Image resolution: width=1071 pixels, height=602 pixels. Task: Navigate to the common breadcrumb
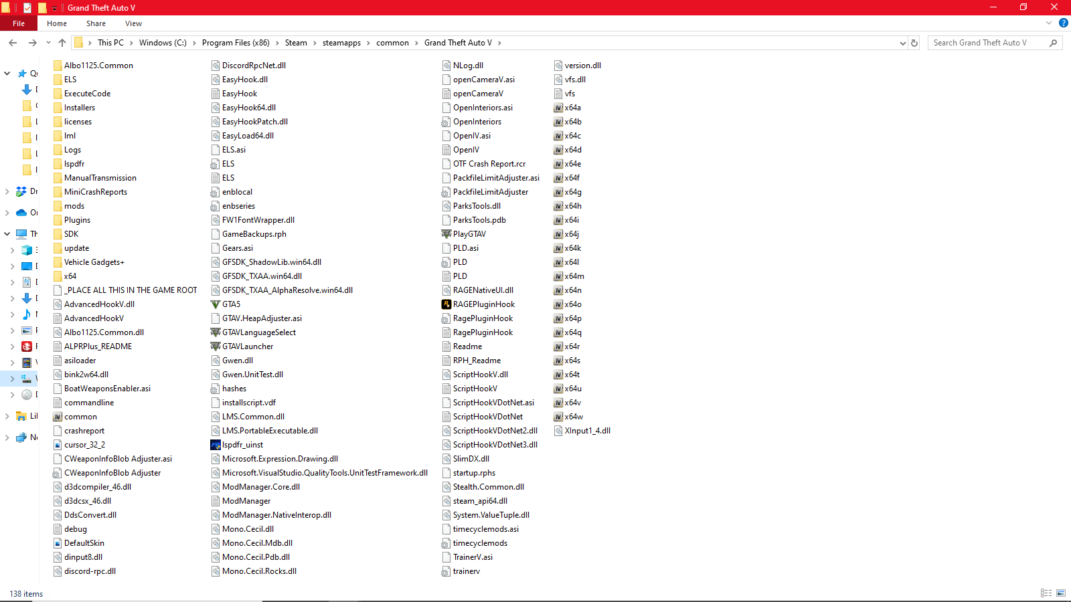click(x=392, y=43)
